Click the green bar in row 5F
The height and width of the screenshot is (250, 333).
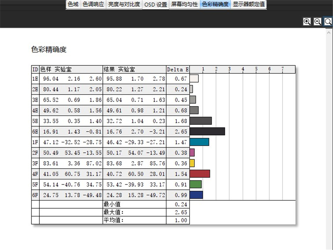click(x=196, y=184)
